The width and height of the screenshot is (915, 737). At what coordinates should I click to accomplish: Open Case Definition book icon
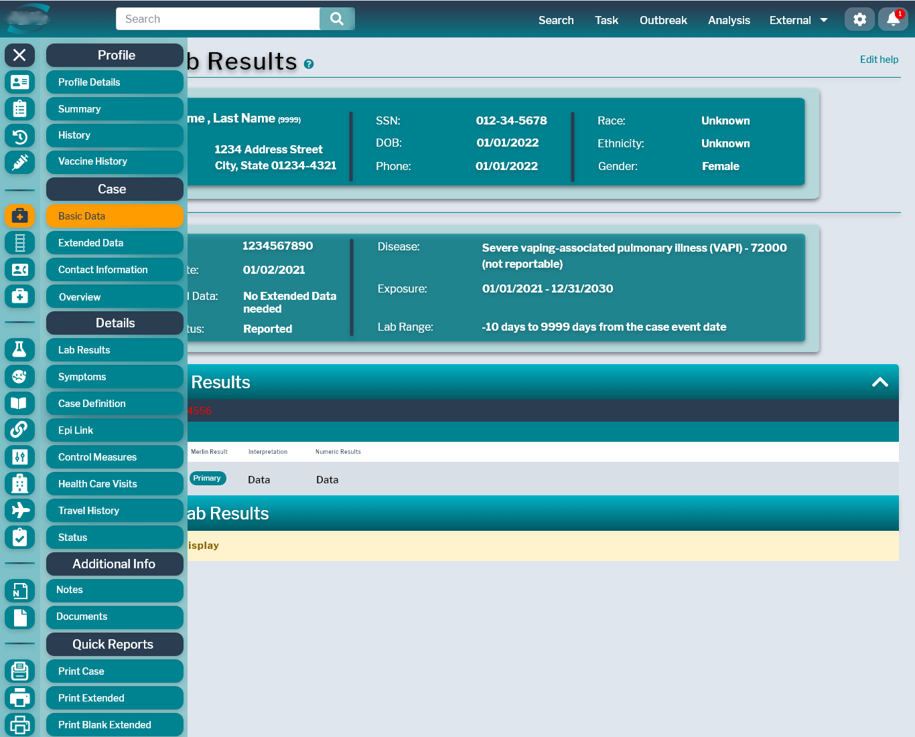19,403
